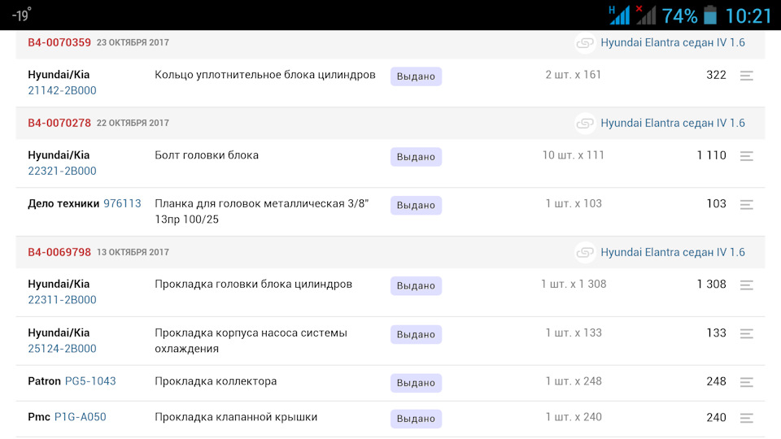
Task: Click link icon beside order B4-0069798 car
Action: 585,253
